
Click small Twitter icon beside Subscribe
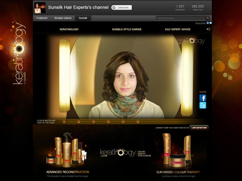point(211,23)
